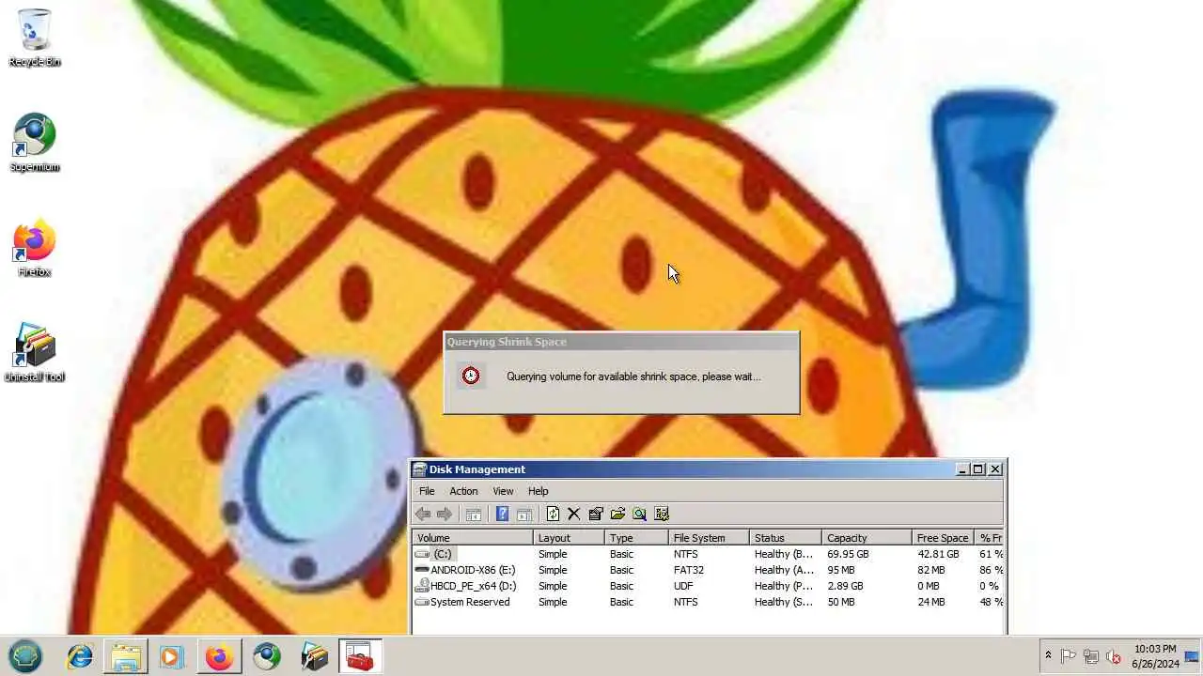Click the FAT32 file system cell

coord(689,570)
